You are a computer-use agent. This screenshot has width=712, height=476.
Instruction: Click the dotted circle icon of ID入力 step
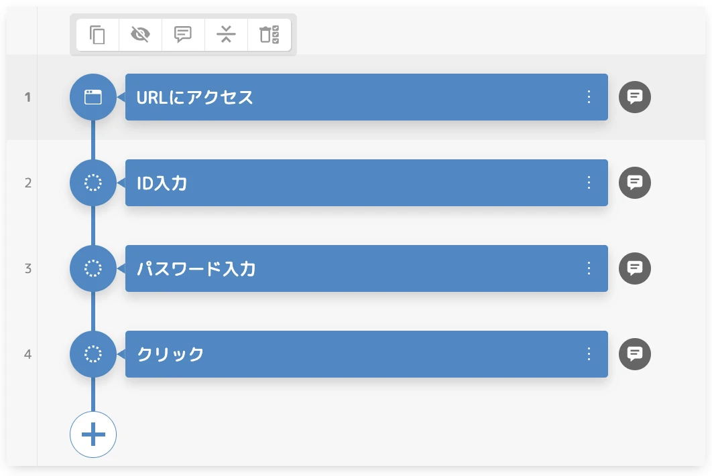93,183
